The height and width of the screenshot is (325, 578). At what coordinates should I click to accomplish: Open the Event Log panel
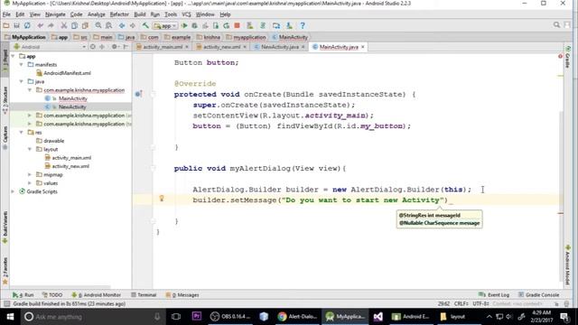point(494,295)
